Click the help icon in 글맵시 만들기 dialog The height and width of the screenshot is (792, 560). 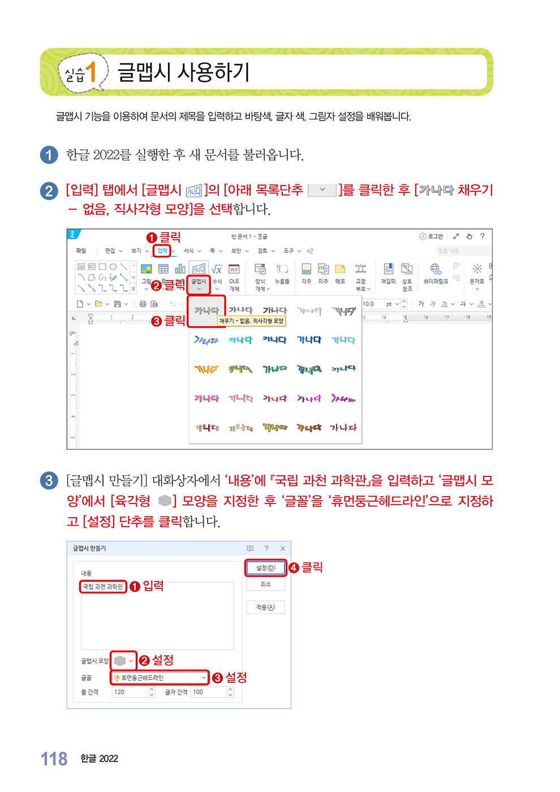pyautogui.click(x=266, y=548)
